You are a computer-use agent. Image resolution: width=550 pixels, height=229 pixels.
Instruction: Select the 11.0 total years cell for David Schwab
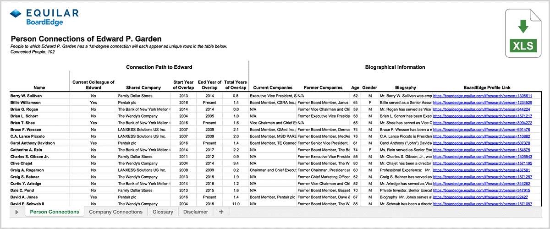236,204
